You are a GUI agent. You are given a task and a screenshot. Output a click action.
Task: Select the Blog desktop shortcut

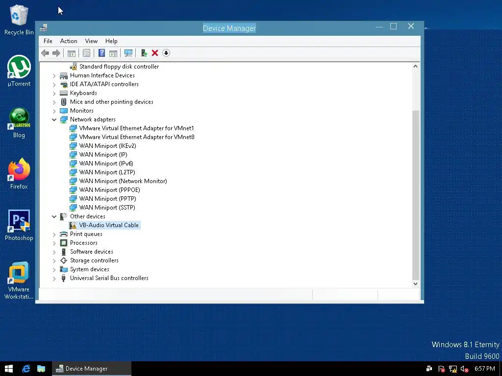pyautogui.click(x=19, y=123)
